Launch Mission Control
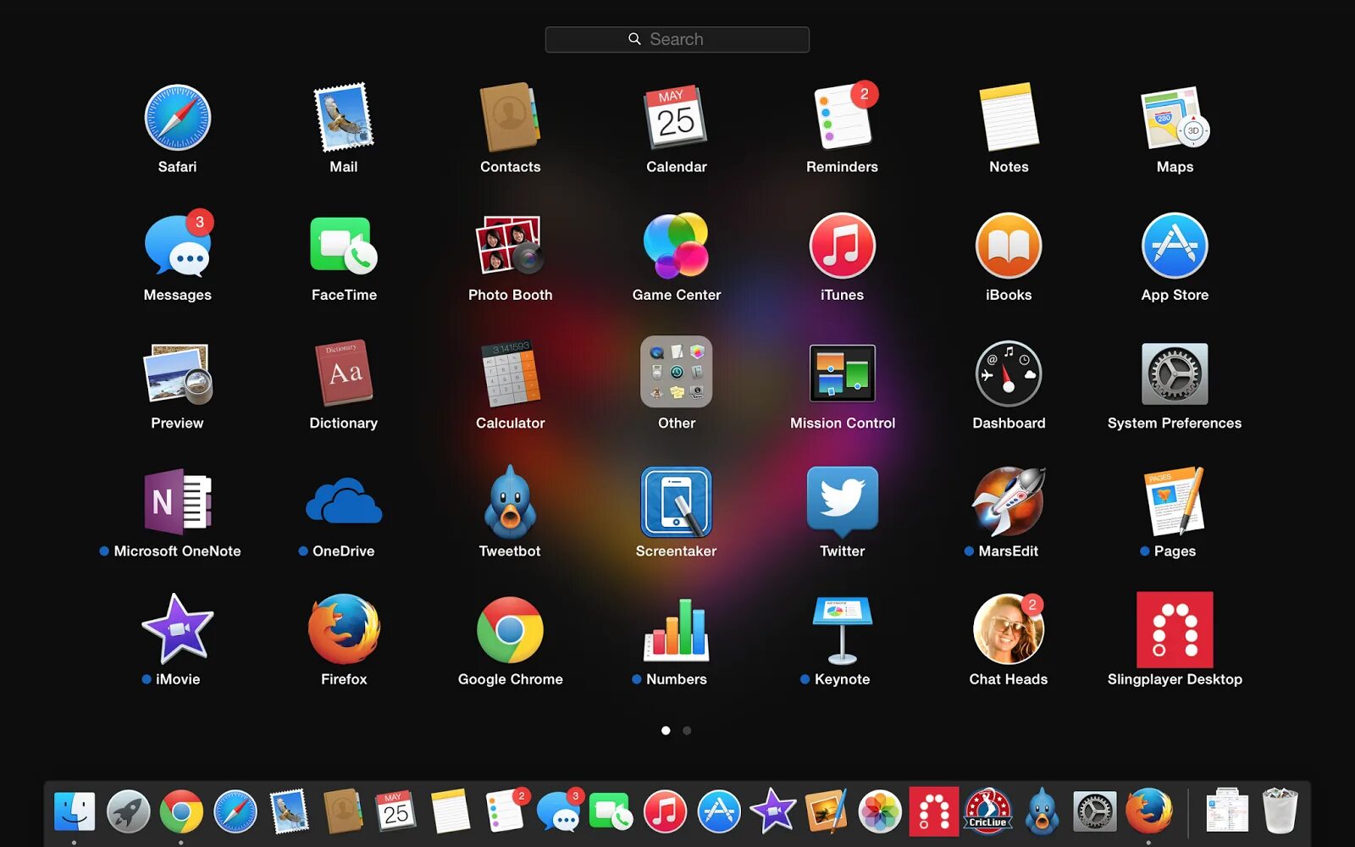Screen dimensions: 1355x847 coord(843,374)
